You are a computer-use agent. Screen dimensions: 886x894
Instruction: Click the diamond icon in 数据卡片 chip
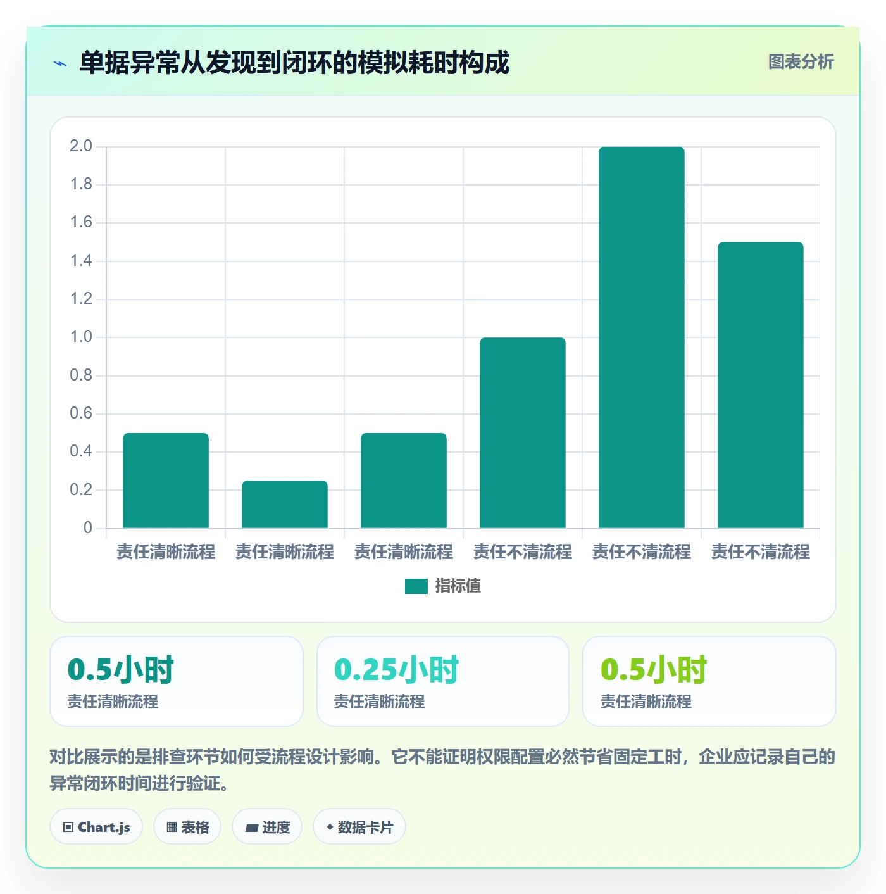(x=330, y=827)
